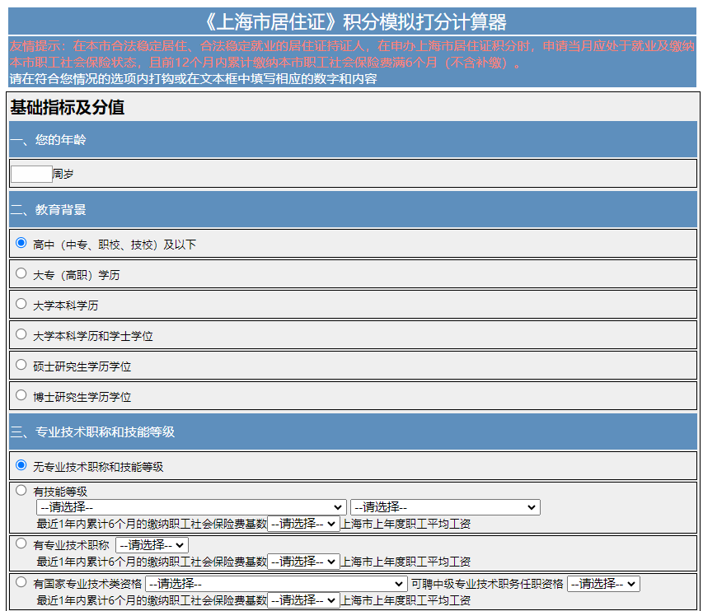Screen dimensions: 703x611
Task: Open the 社会保险费基数 dropdown in the 有专业技术职称 section
Action: 303,562
